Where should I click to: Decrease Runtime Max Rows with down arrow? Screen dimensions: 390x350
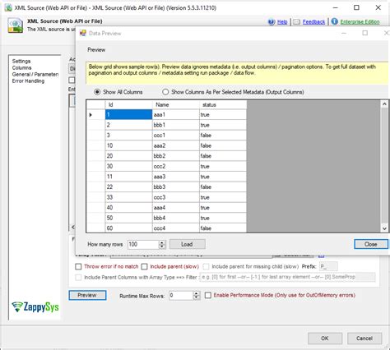[x=197, y=297]
